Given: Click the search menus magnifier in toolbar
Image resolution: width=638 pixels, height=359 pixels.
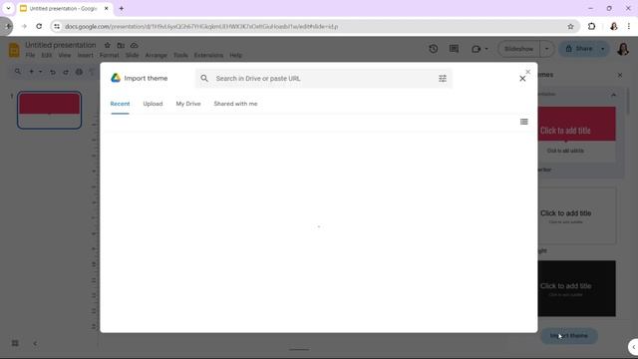Looking at the screenshot, I should (x=18, y=72).
